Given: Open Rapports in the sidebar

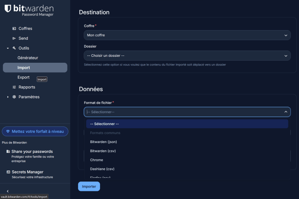Looking at the screenshot, I should (x=27, y=87).
